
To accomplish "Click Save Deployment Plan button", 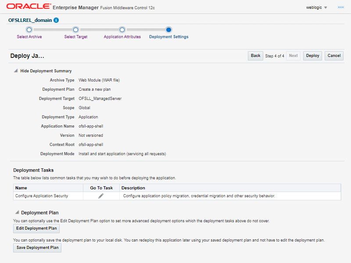I will pos(37,248).
